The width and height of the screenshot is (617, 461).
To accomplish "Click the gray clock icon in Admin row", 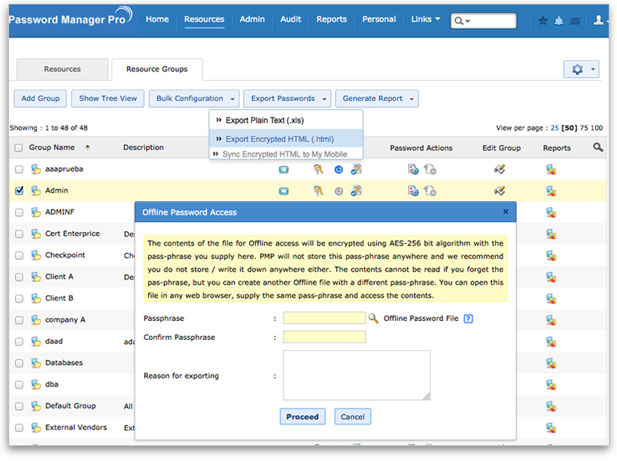I will pos(339,191).
